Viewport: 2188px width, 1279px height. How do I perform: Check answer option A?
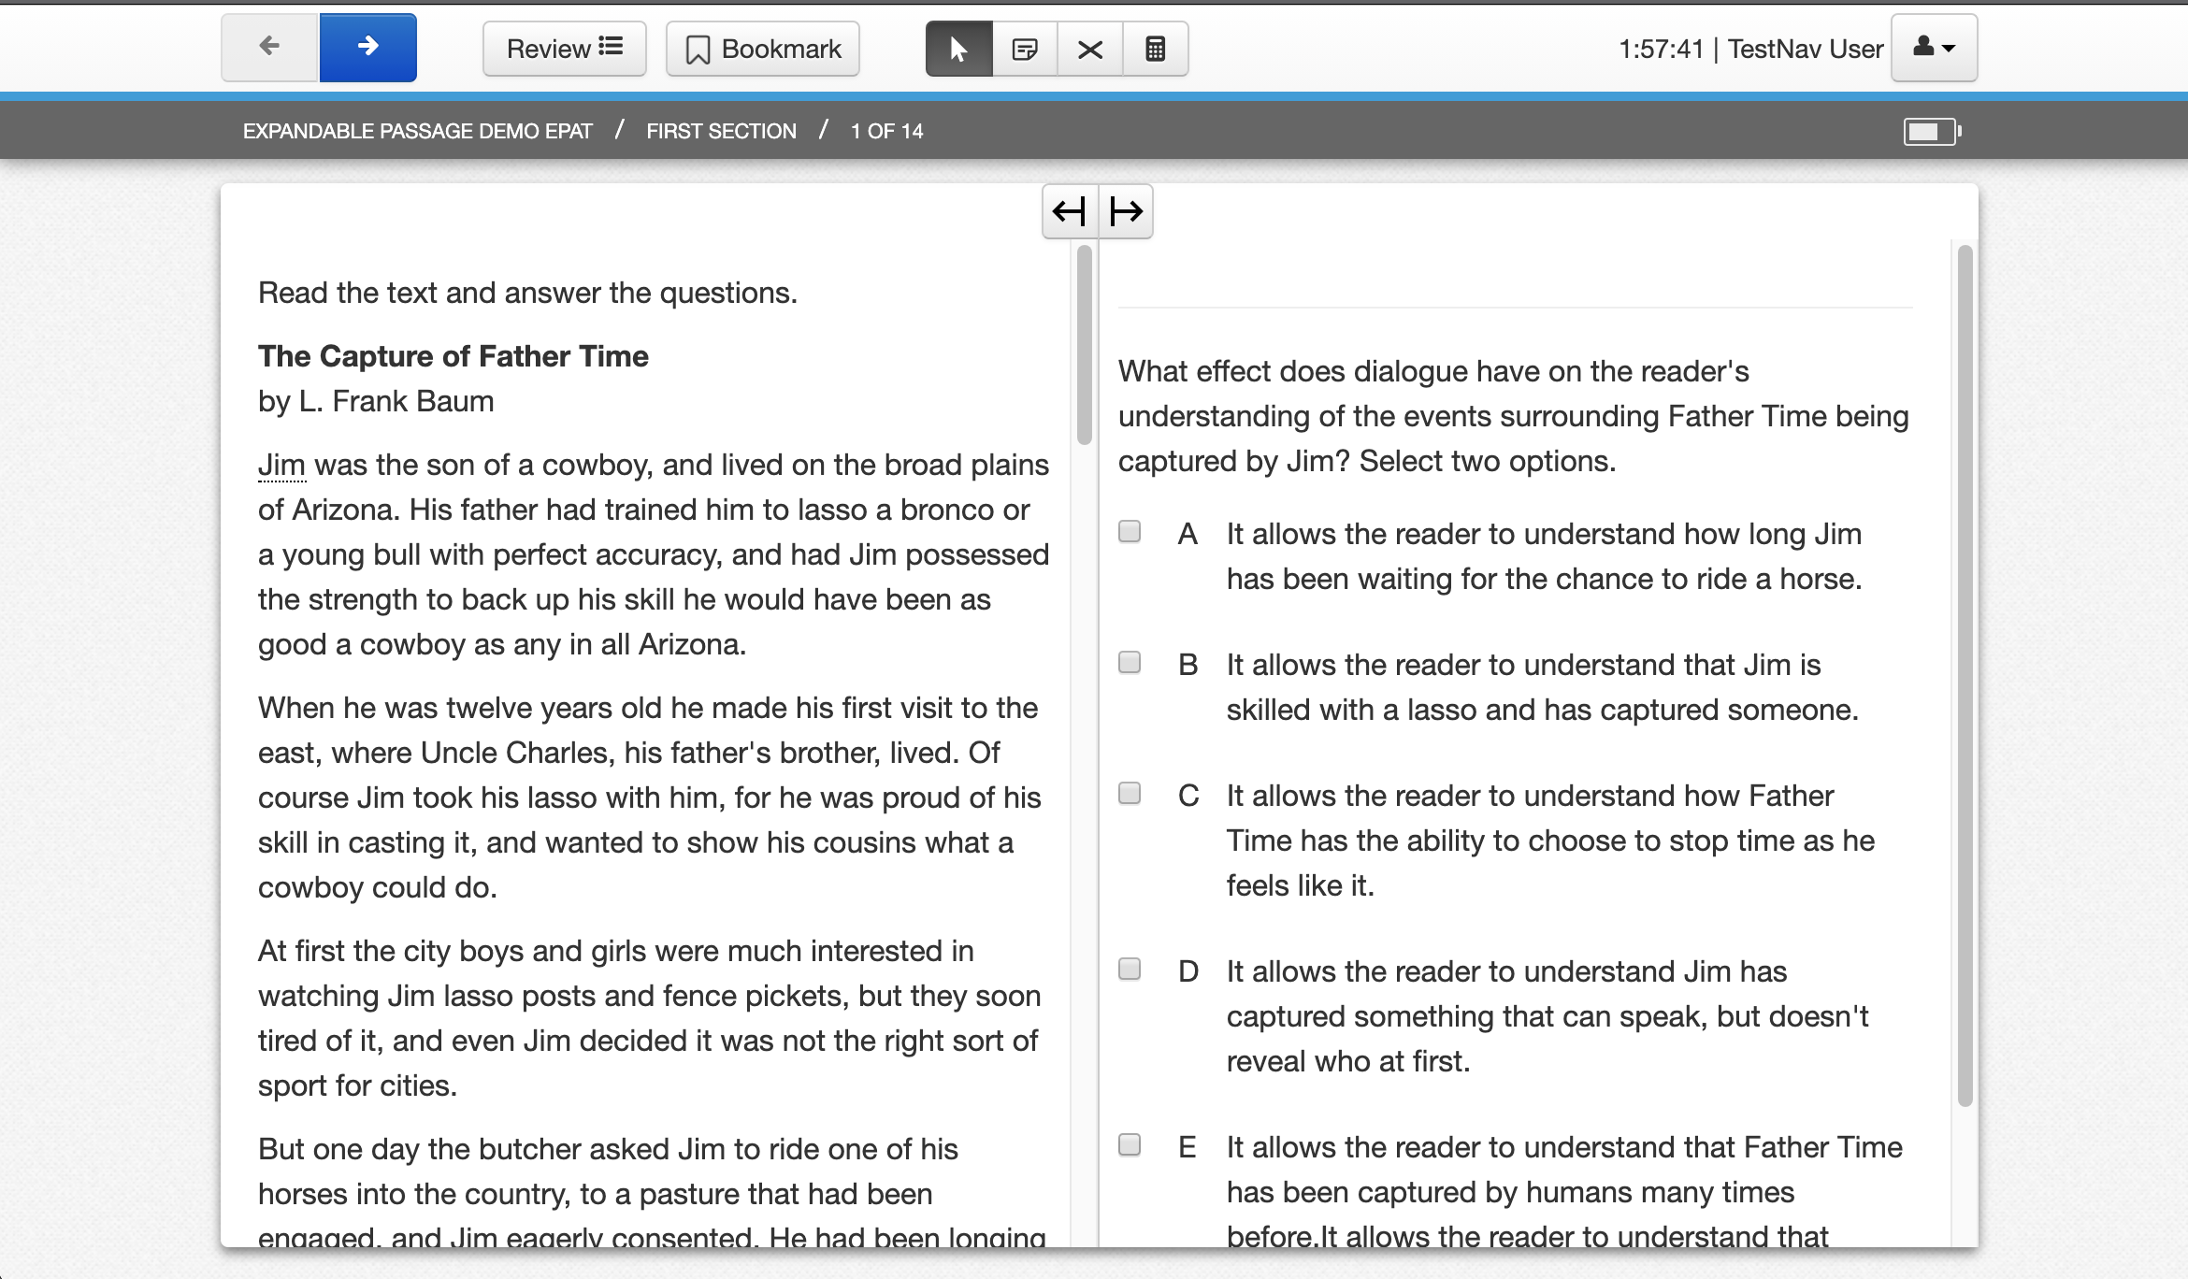[x=1130, y=532]
